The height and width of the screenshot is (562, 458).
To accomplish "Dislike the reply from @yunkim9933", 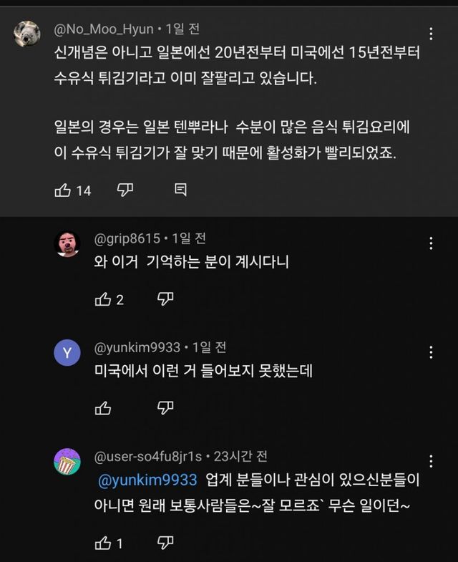I will point(165,407).
